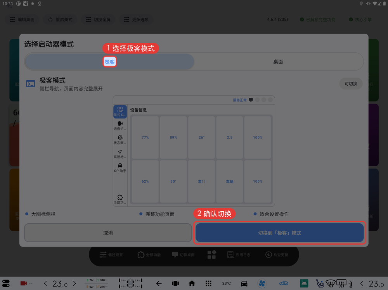
Task: Click the blue car outline icon
Action: 284,283
